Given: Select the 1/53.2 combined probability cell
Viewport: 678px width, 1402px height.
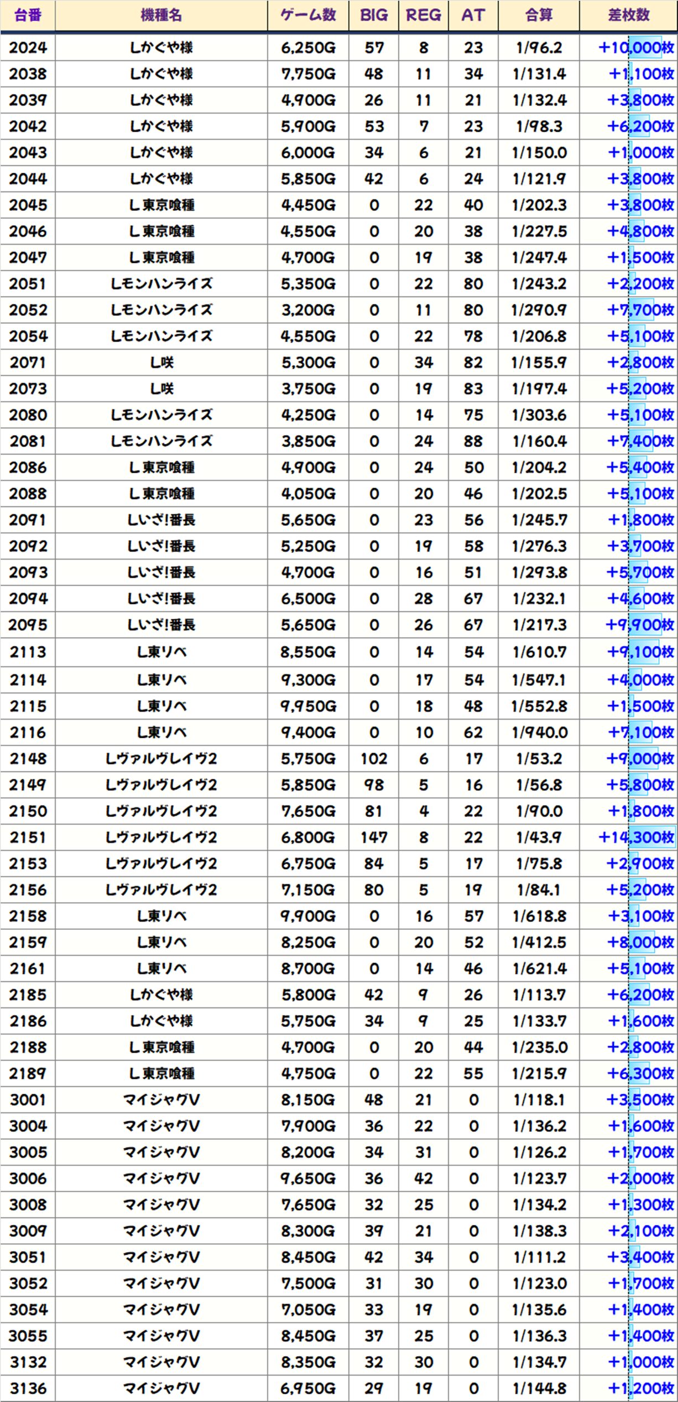Looking at the screenshot, I should (539, 759).
